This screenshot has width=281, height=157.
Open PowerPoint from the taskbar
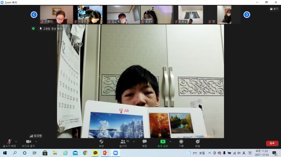(105, 153)
